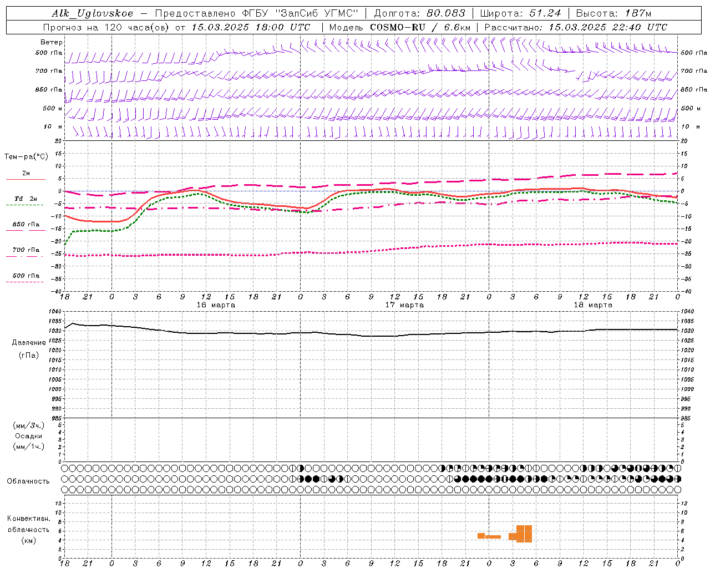Click the right 985 pressure axis value

[687, 418]
